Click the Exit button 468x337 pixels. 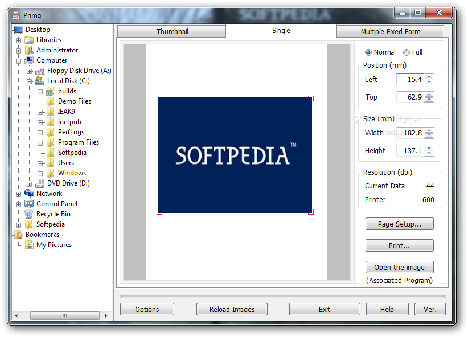click(325, 309)
